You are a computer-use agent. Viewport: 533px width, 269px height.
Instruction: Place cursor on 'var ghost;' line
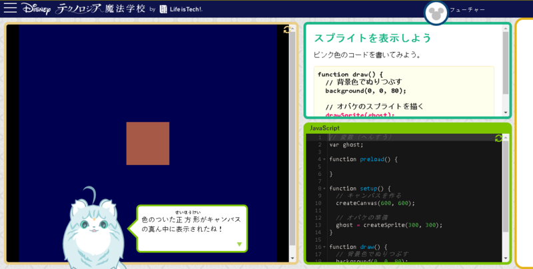click(x=346, y=144)
